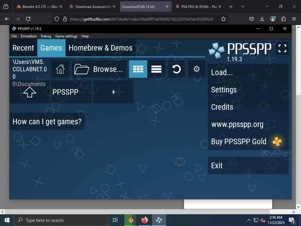Screen dimensions: 301x226
Task: Click the taskbar search box
Action: tap(61, 220)
